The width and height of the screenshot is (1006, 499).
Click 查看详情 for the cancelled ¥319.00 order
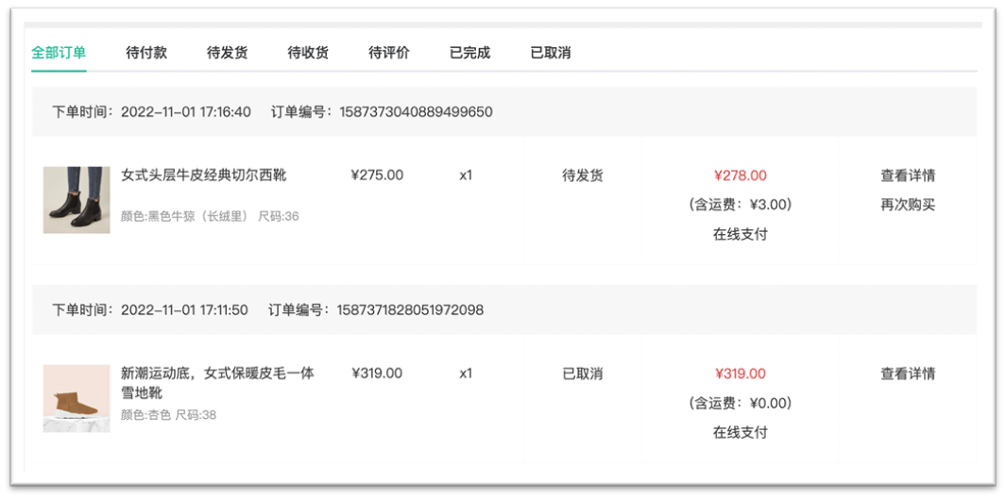(908, 374)
